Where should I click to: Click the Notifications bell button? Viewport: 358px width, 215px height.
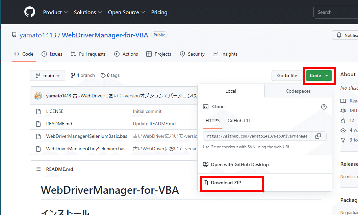click(345, 35)
